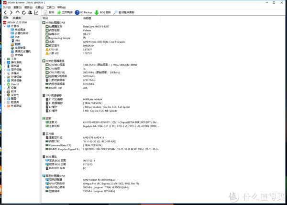The image size is (287, 205).
Task: Click the green arrow BIOS 更新 item
Action: point(102,12)
